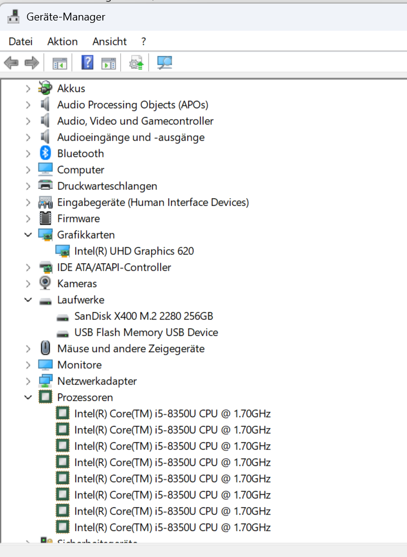This screenshot has width=407, height=557.
Task: Select Intel(R) UHD Graphics 620
Action: click(134, 251)
